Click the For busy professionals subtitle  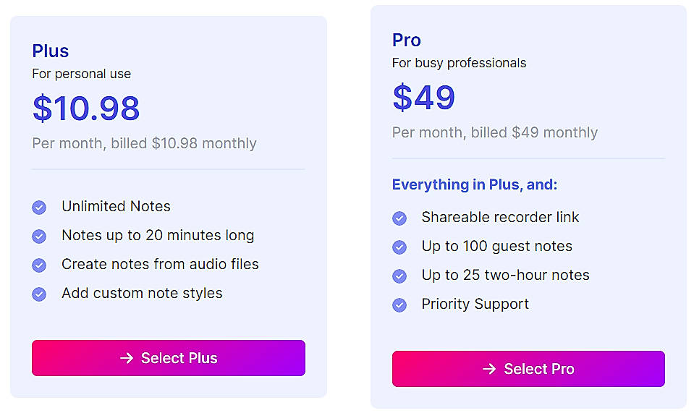460,63
